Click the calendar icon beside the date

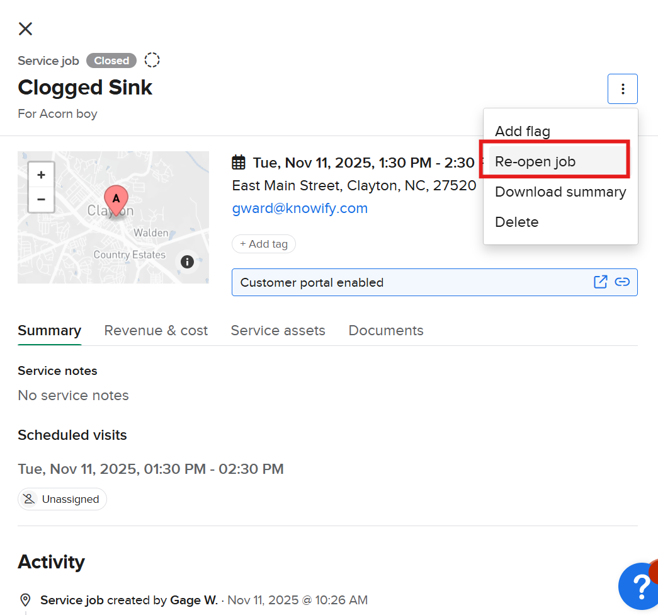coord(239,163)
